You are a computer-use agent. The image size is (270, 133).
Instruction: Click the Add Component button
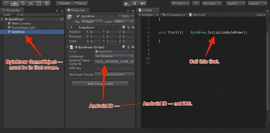(100, 84)
